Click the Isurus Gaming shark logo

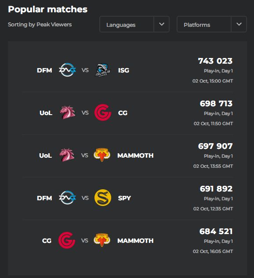[103, 70]
